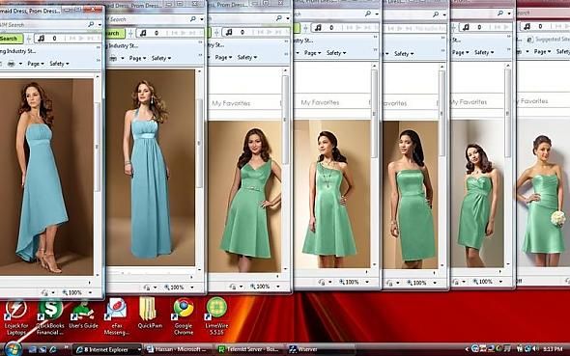
Task: Click the music note icon in green draped sweetheart dress window
Action: [x=466, y=27]
